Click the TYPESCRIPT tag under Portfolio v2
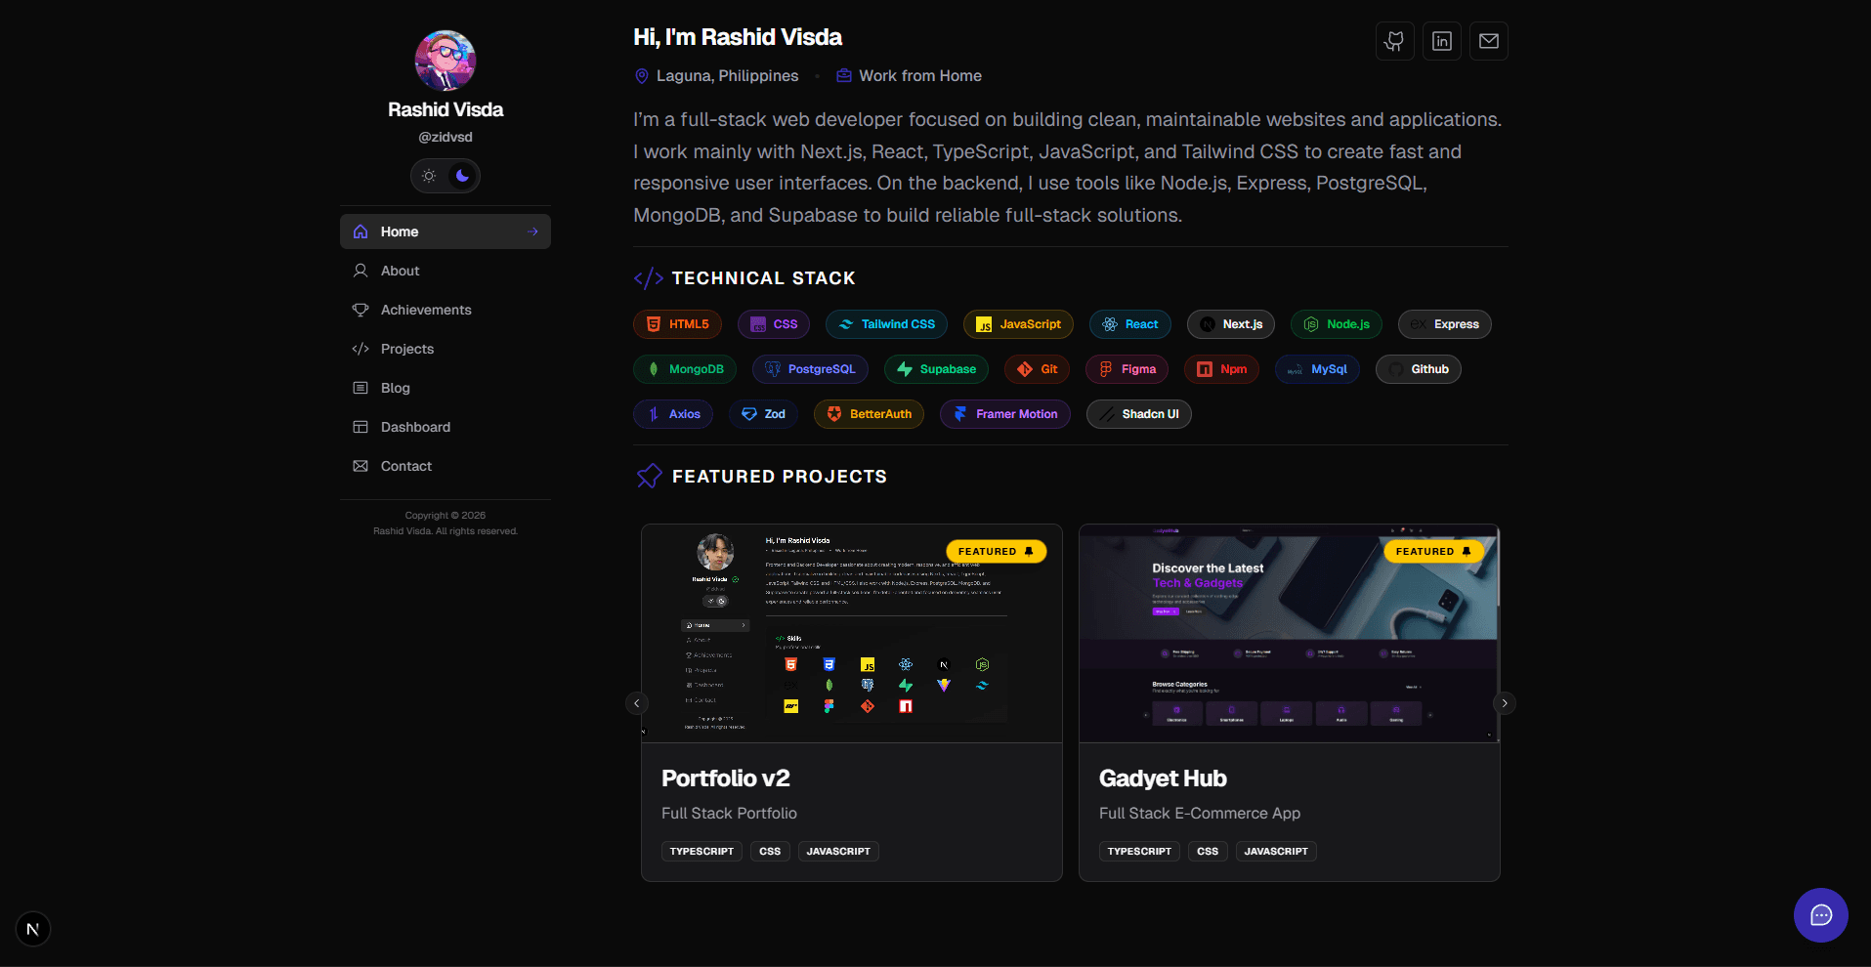This screenshot has height=967, width=1871. pos(702,851)
